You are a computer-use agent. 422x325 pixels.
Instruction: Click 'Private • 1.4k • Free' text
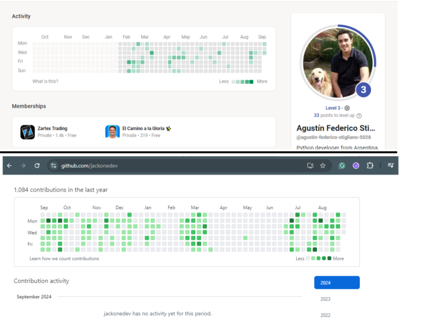click(x=57, y=135)
